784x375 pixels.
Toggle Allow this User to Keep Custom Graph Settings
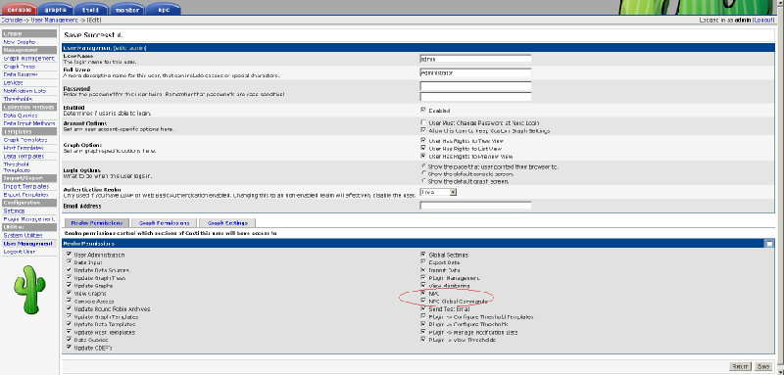(x=423, y=130)
